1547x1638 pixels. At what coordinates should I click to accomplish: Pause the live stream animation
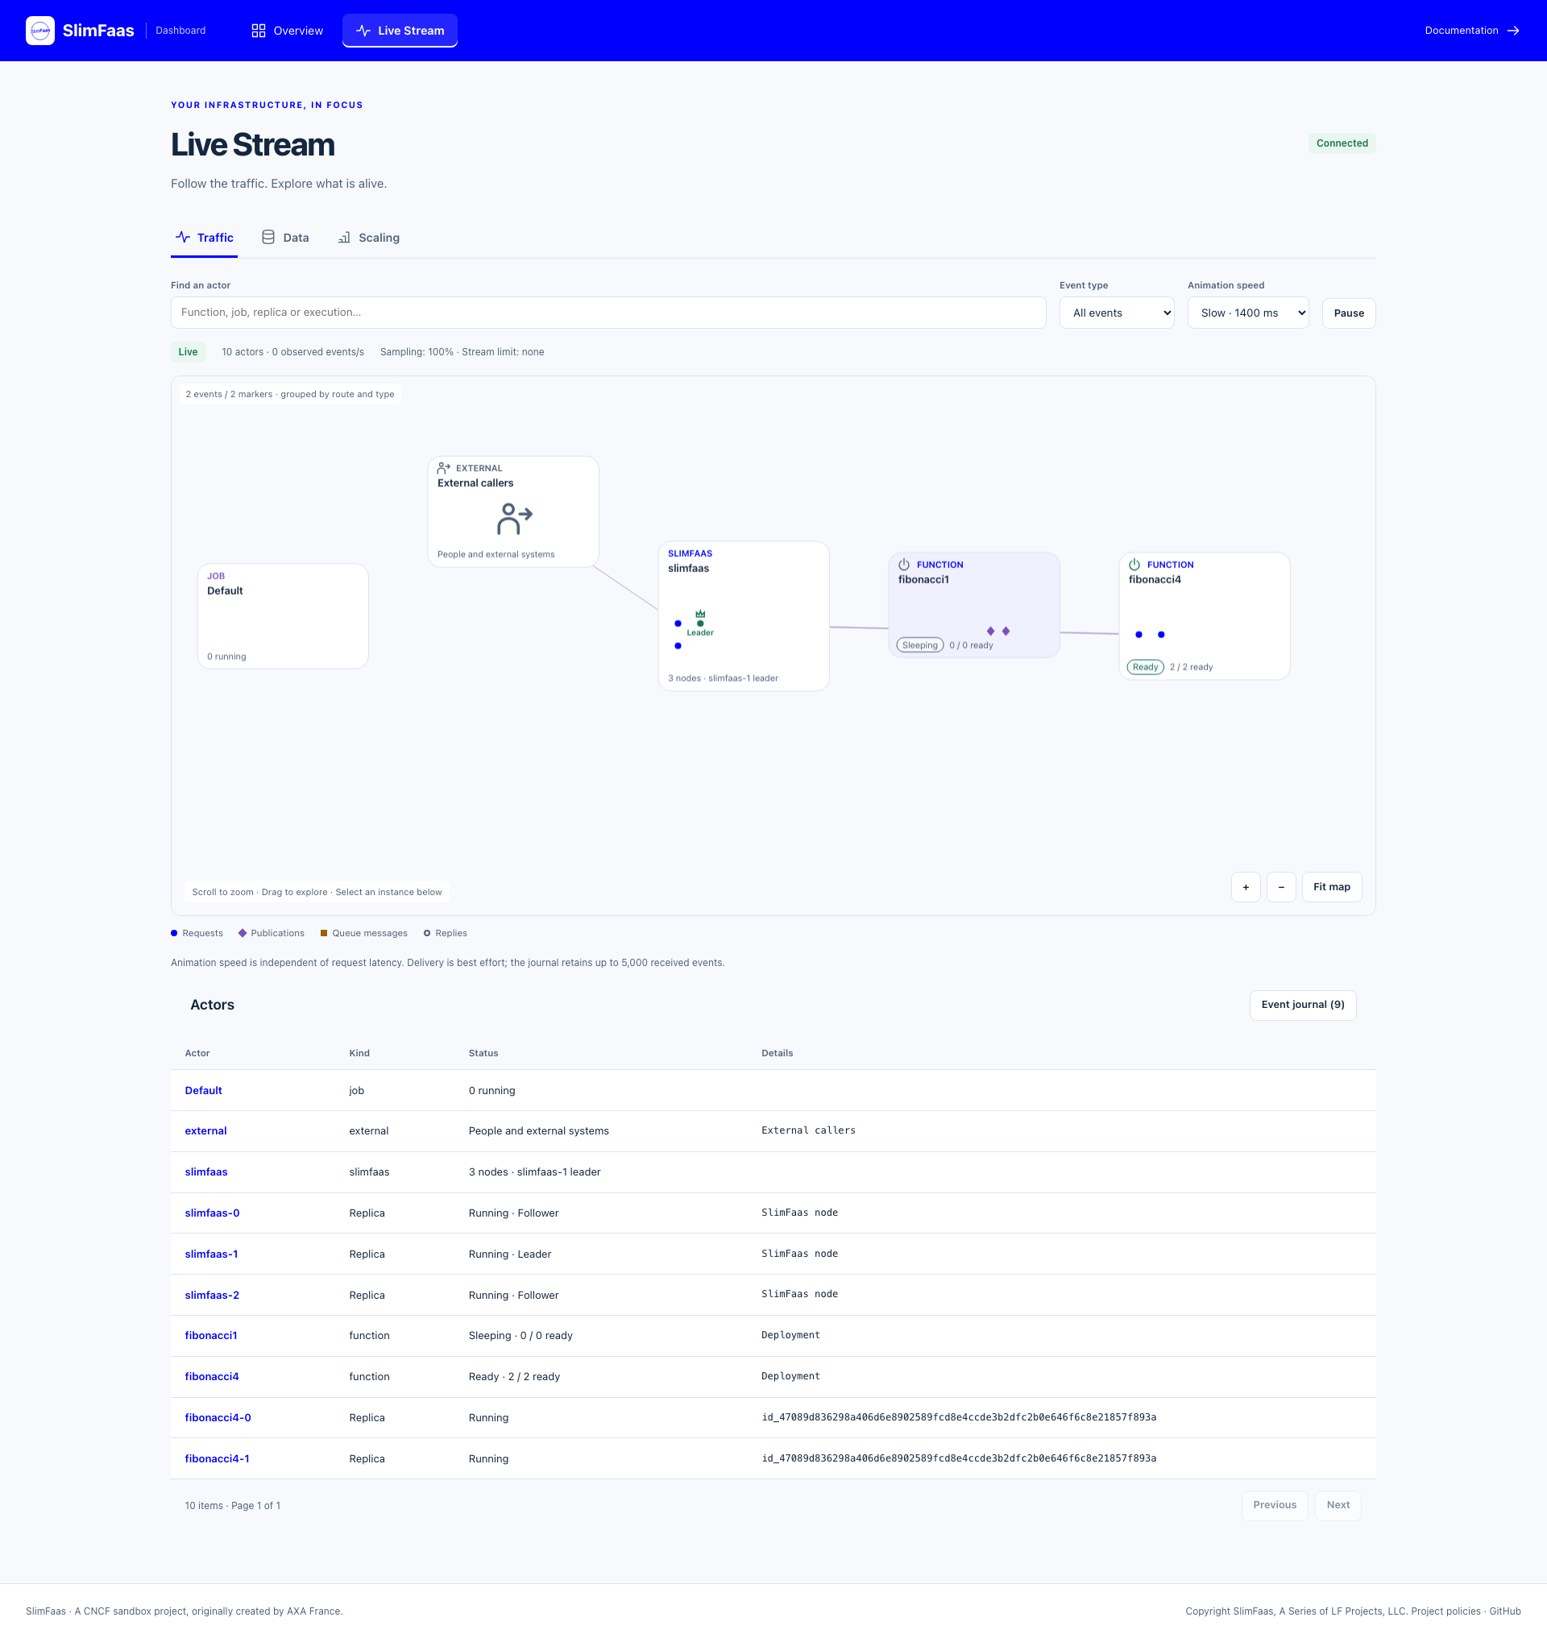click(1348, 313)
